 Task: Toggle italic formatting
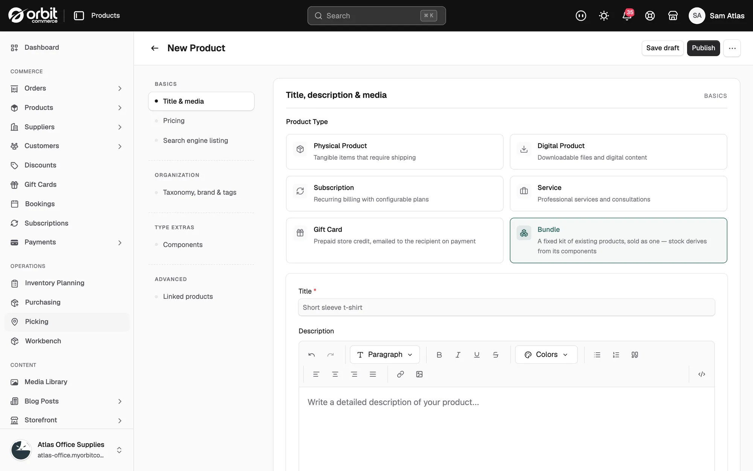click(458, 355)
